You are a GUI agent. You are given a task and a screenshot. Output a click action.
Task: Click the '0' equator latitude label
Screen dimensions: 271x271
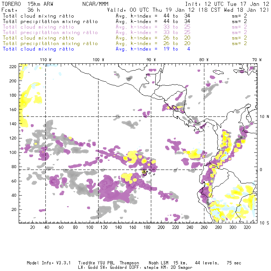[x=261, y=170]
